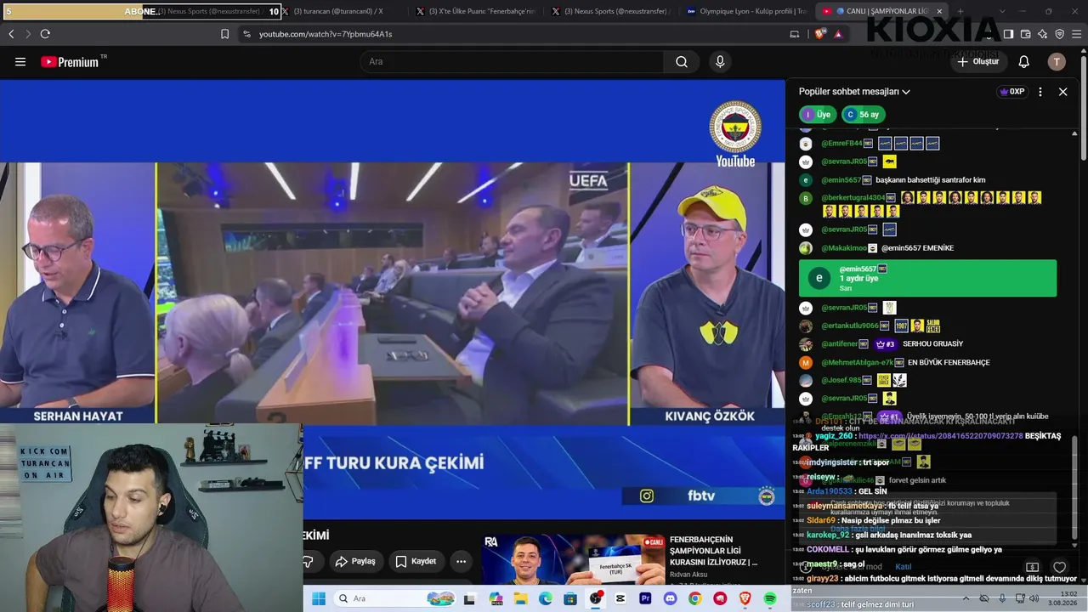View site information for youtube.com
Image resolution: width=1088 pixels, height=612 pixels.
click(246, 34)
